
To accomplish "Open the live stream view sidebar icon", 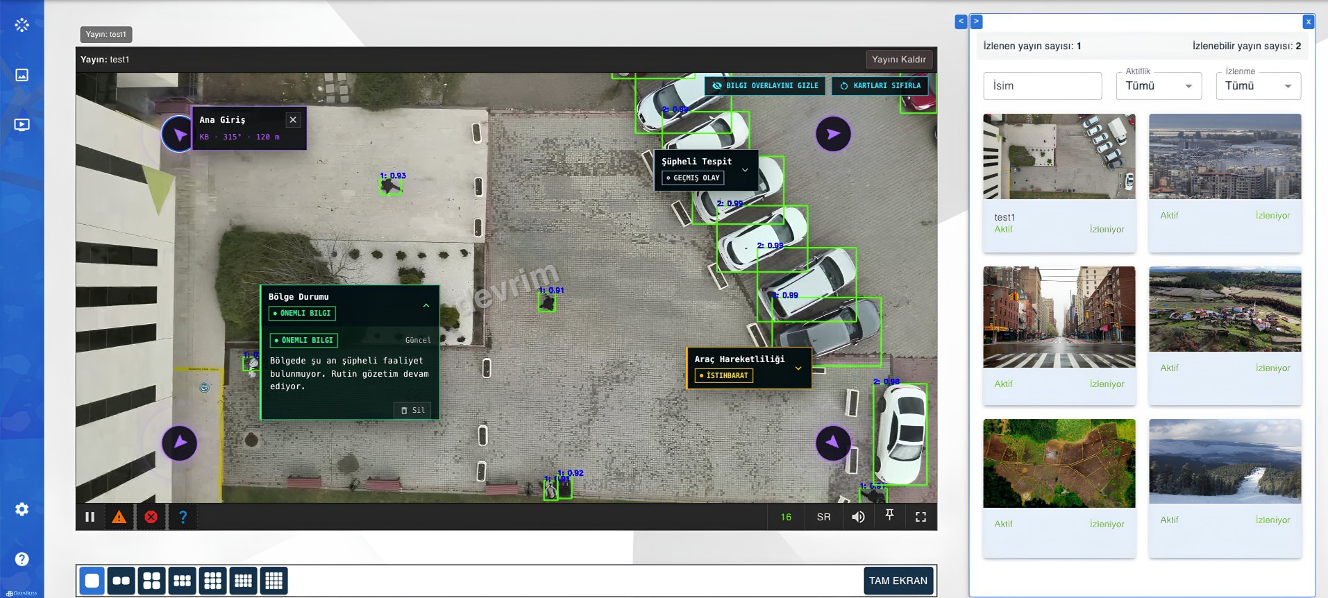I will 22,125.
